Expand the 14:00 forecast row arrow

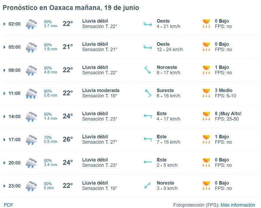point(4,116)
